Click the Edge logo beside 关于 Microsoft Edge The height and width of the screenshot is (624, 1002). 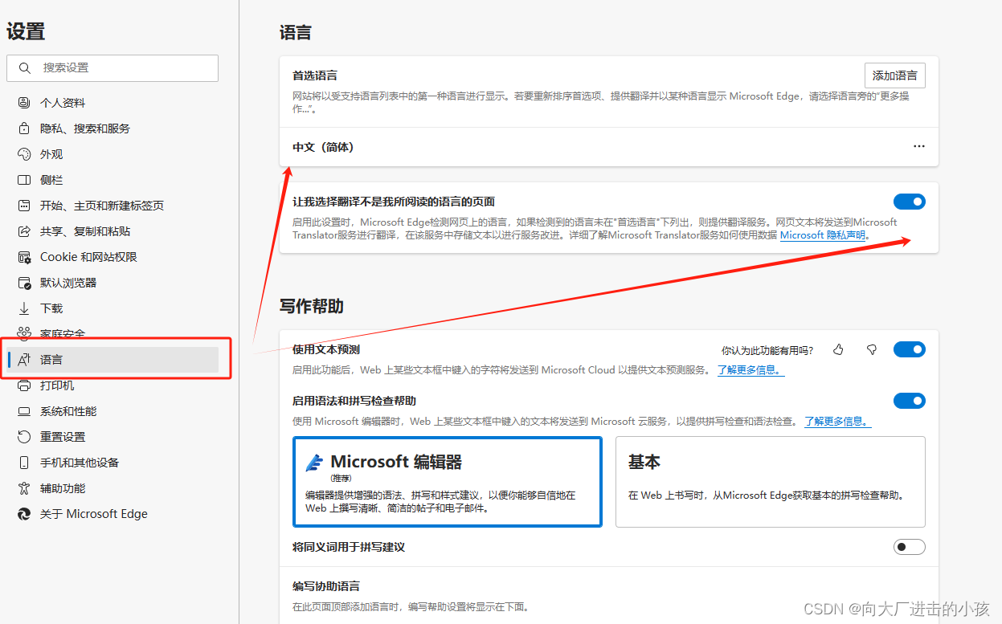tap(24, 514)
